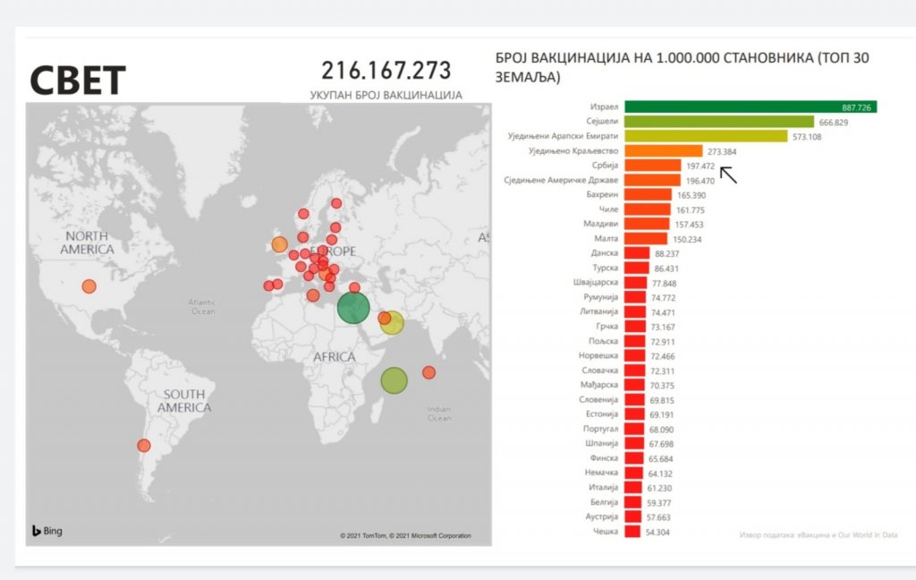This screenshot has height=580, width=916.
Task: Click the Bing logo on the map
Action: pyautogui.click(x=47, y=531)
